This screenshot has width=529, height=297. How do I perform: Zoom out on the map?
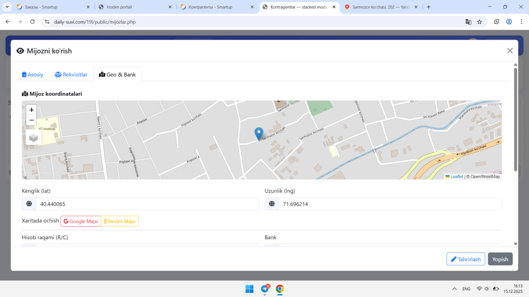31,120
